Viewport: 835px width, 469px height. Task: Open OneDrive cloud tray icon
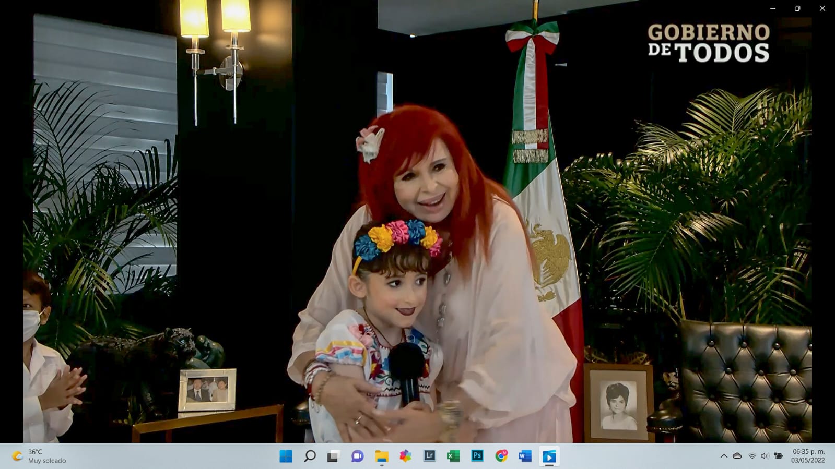737,456
